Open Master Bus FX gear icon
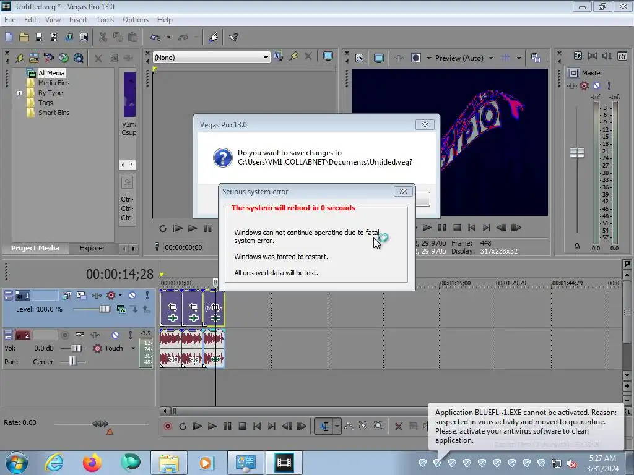 584,85
